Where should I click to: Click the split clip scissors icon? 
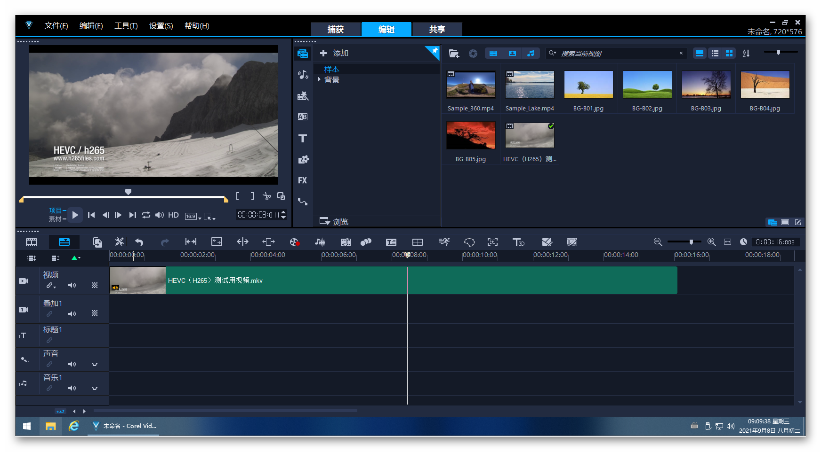[267, 196]
